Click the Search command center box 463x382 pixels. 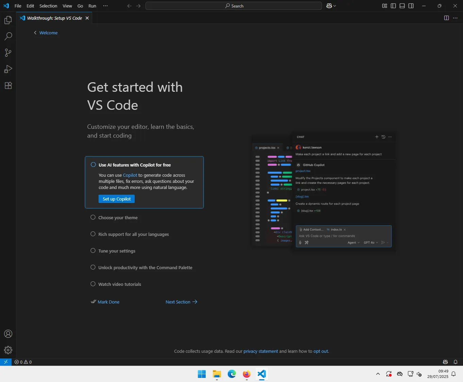[x=234, y=6]
